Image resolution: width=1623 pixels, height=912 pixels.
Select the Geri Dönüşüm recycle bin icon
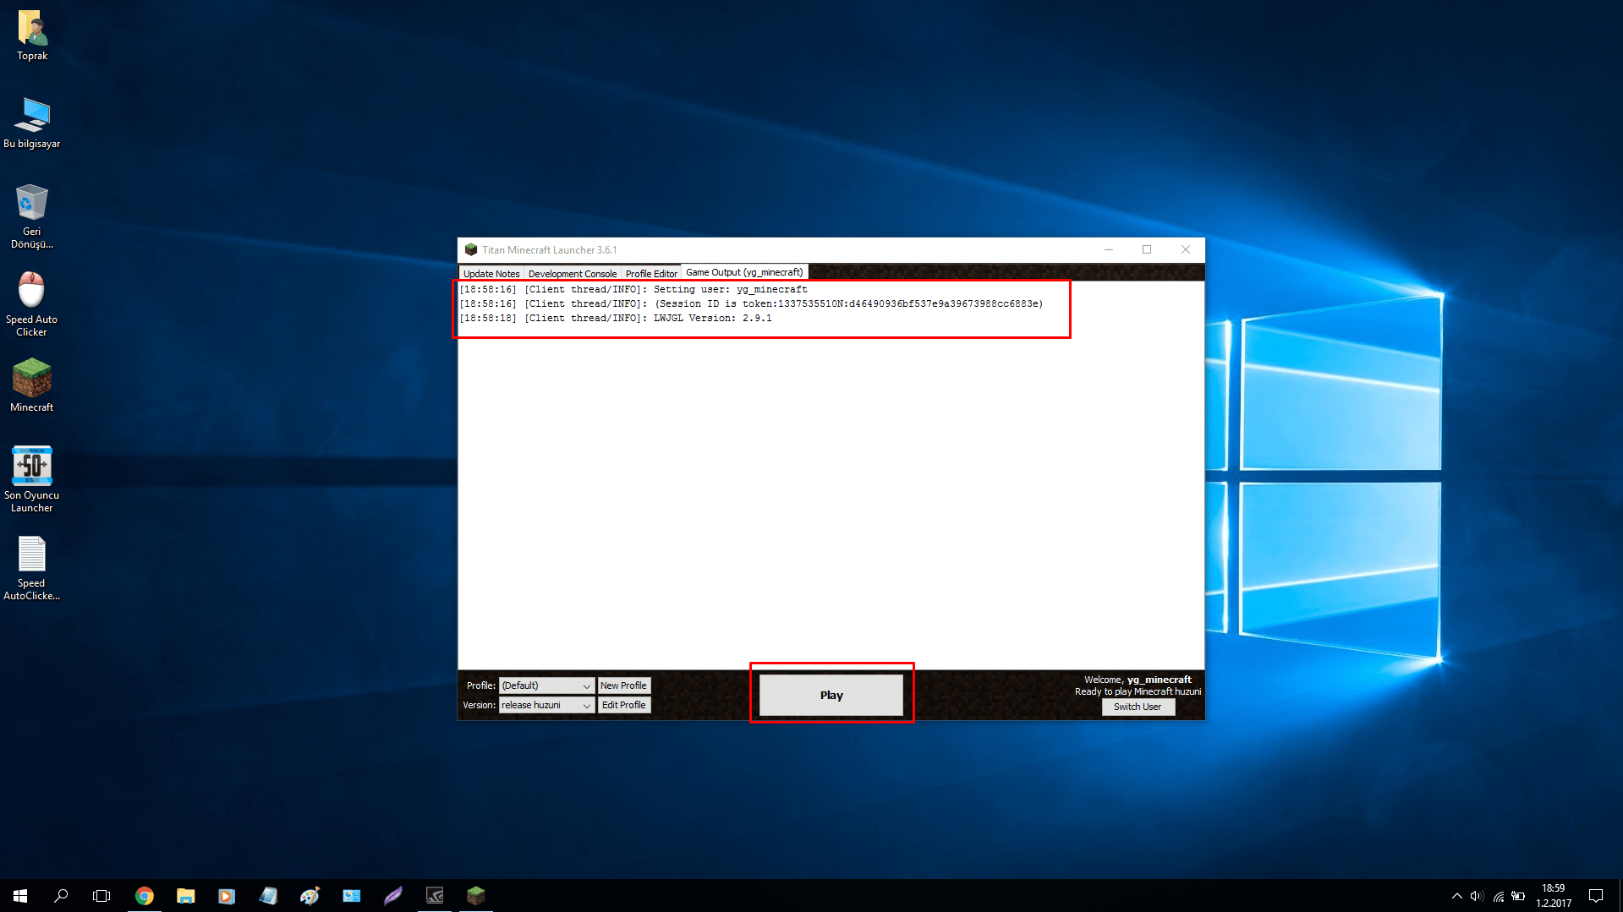pos(32,216)
